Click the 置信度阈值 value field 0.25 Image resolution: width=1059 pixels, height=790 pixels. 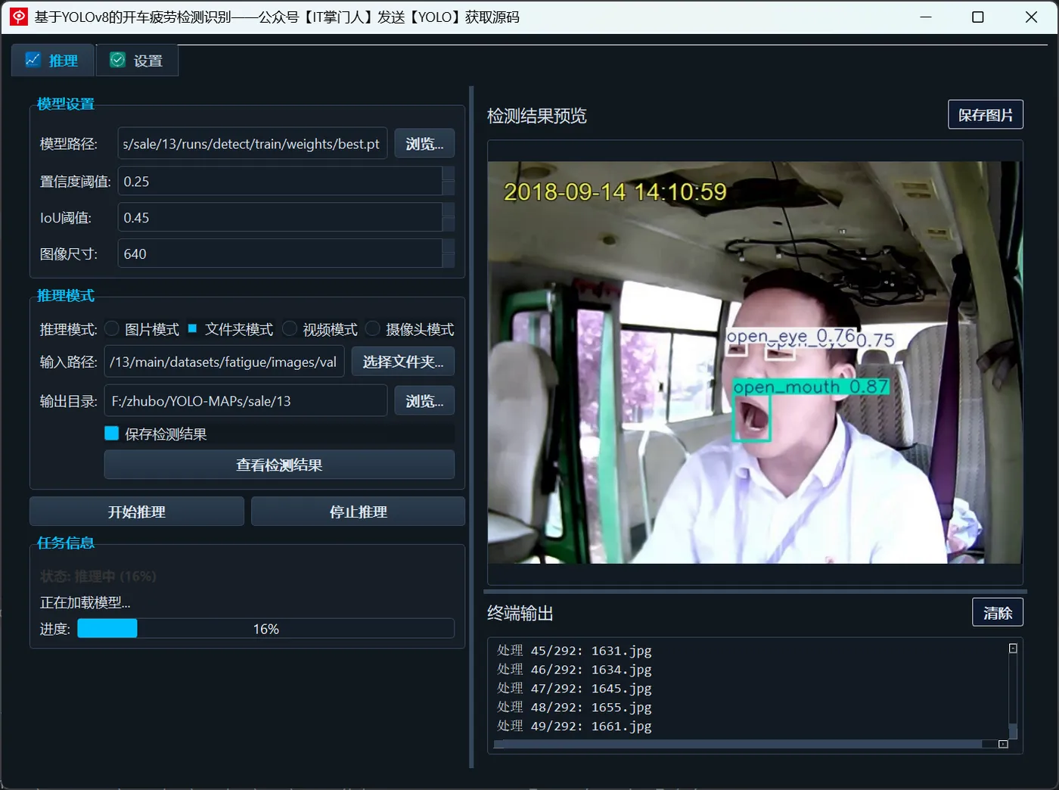[280, 182]
